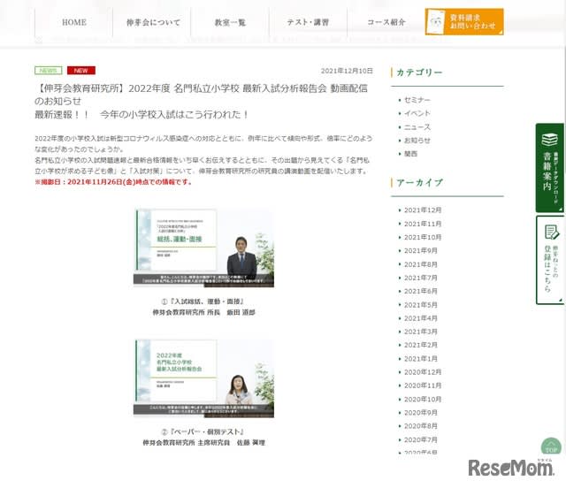Open the 2021年8月 archive link
The width and height of the screenshot is (566, 488).
tap(421, 264)
